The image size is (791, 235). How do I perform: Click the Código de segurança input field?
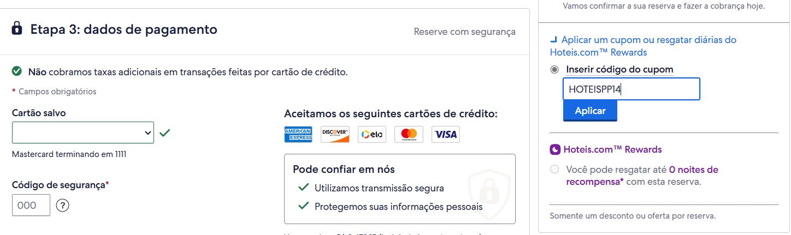[31, 205]
